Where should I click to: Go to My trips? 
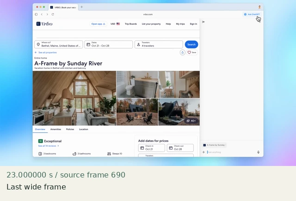tap(180, 24)
